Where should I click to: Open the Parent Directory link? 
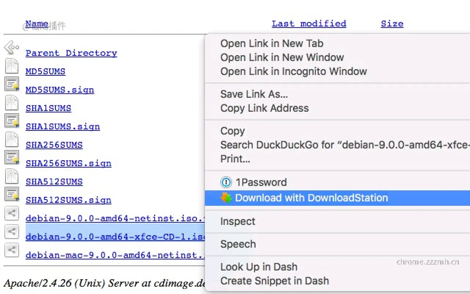point(71,53)
